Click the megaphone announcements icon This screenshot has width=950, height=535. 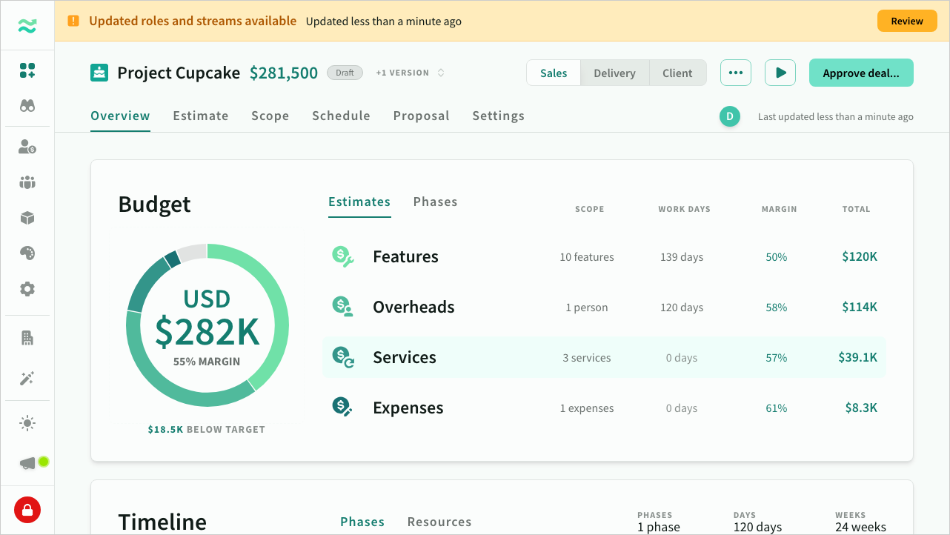[x=27, y=463]
